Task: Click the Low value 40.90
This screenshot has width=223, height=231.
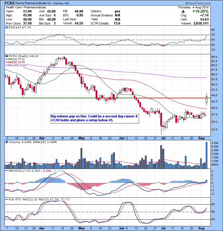Action: pyautogui.click(x=27, y=19)
